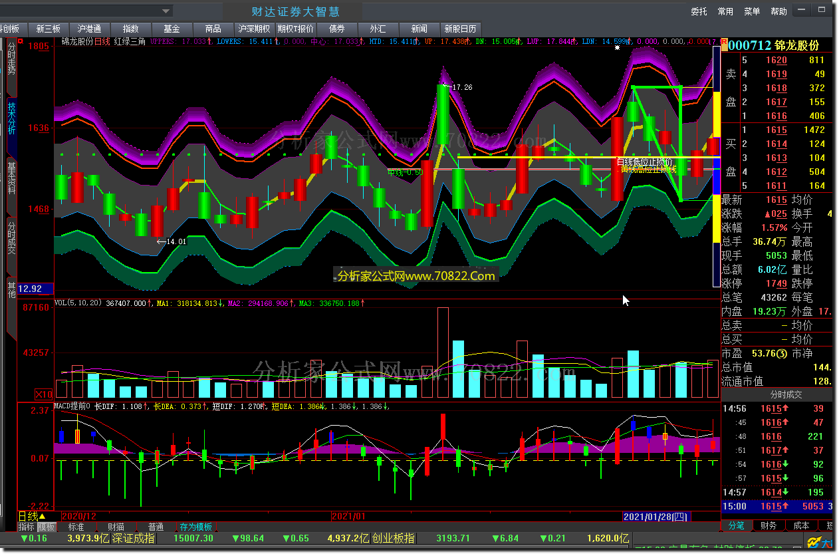The width and height of the screenshot is (839, 554).
Task: Choose the 普通 template button
Action: [156, 527]
